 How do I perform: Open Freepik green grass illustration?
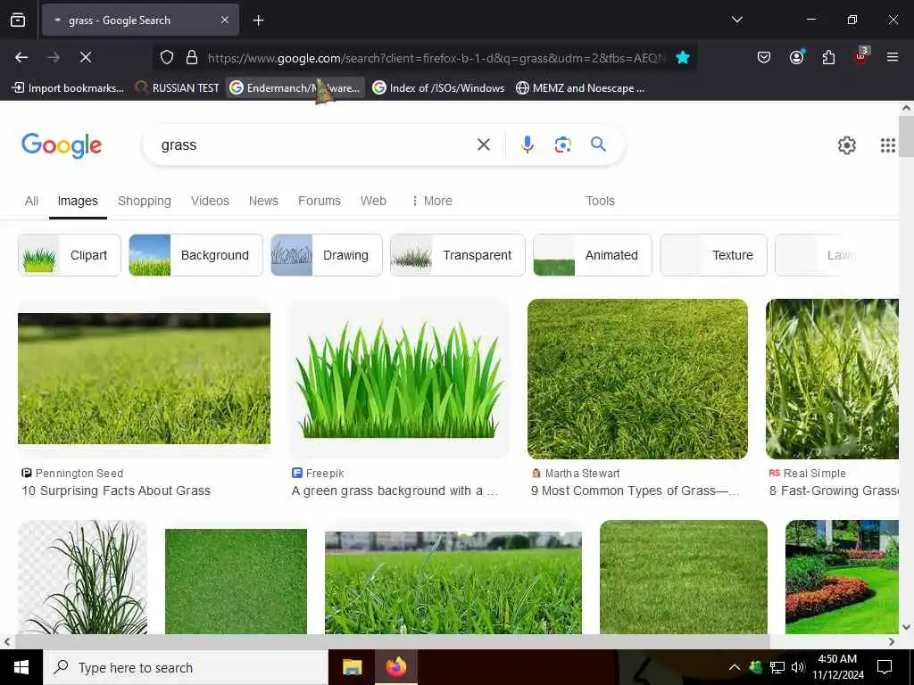(399, 378)
